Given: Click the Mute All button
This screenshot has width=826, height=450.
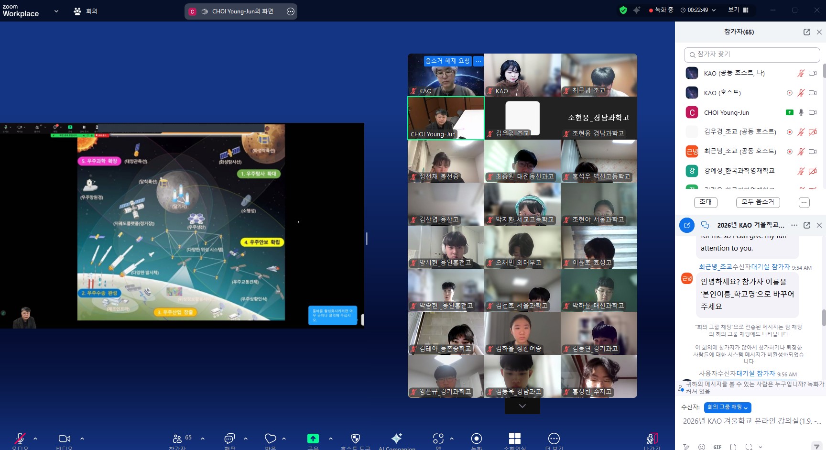Looking at the screenshot, I should click(758, 202).
